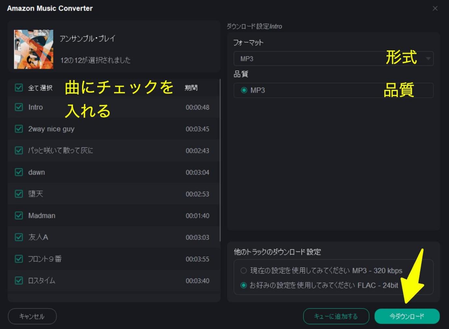This screenshot has width=449, height=329.
Task: Toggle the dawn track checkbox
Action: (19, 172)
